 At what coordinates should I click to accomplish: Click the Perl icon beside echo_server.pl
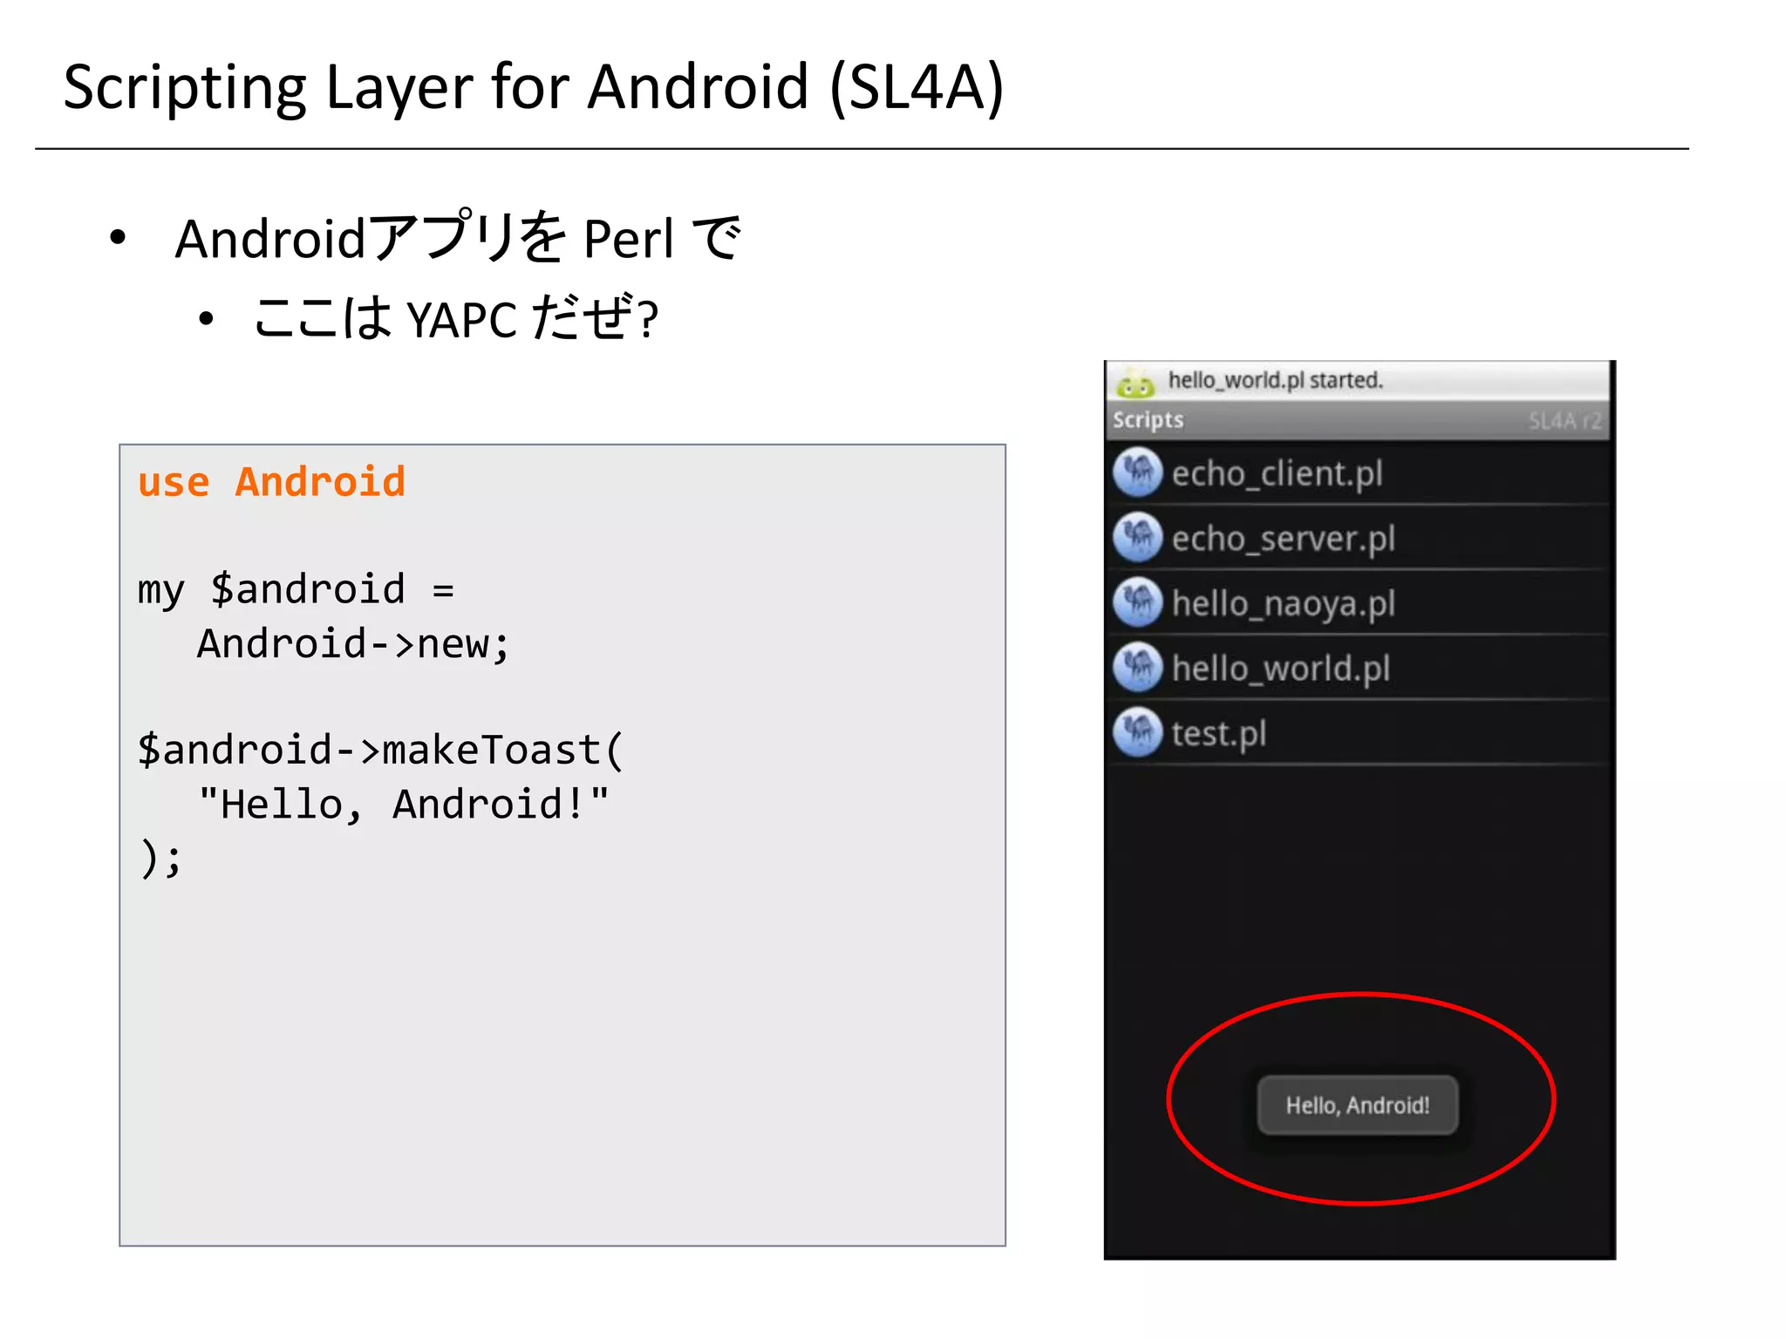1137,537
